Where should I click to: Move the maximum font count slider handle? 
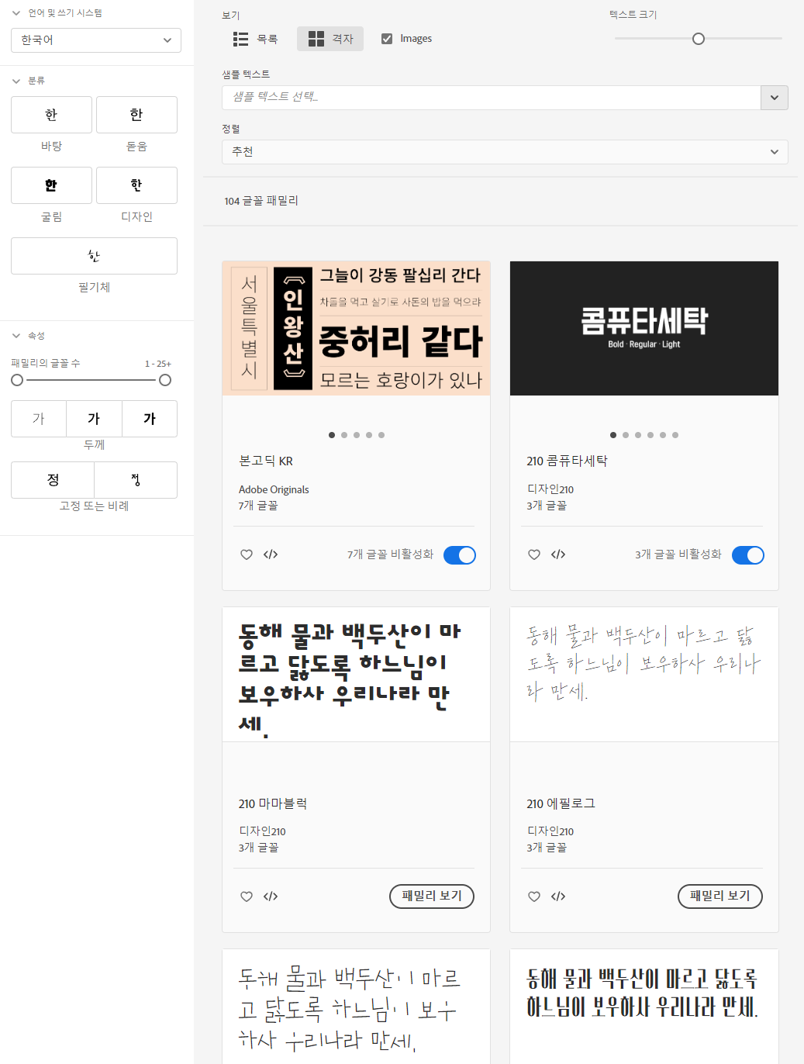click(165, 380)
